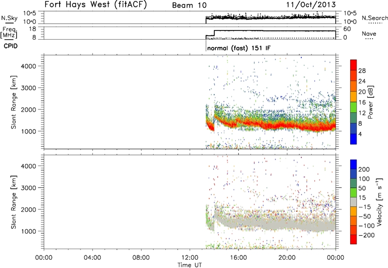Click the '2000' tick of velocity panel
Image resolution: width=388 pixels, height=268 pixels.
pyautogui.click(x=29, y=209)
